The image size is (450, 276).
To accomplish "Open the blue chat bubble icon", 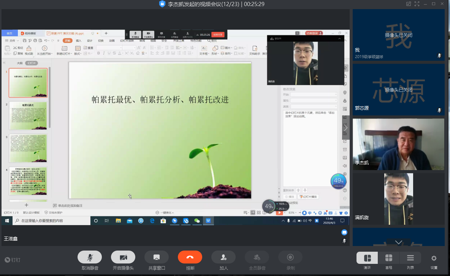I will [344, 232].
